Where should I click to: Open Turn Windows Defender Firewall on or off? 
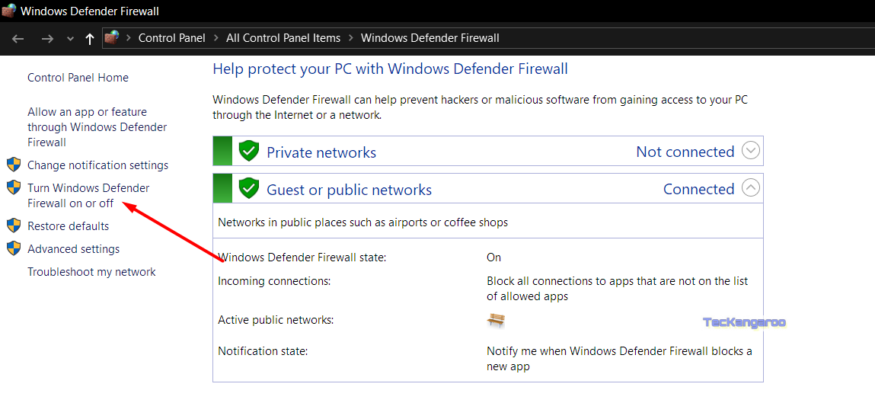[x=88, y=195]
